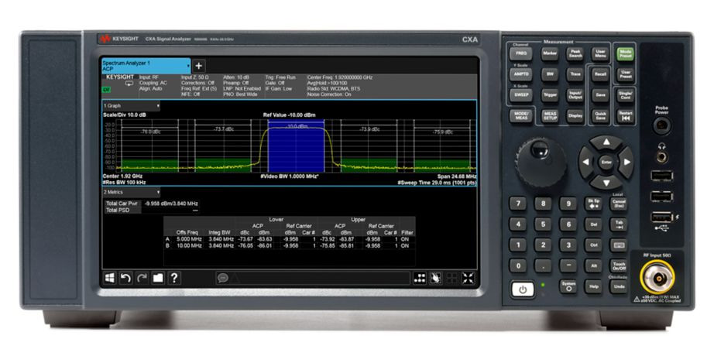This screenshot has height=356, width=714.
Task: Tap the touch hand pointer icon
Action: coord(435,278)
